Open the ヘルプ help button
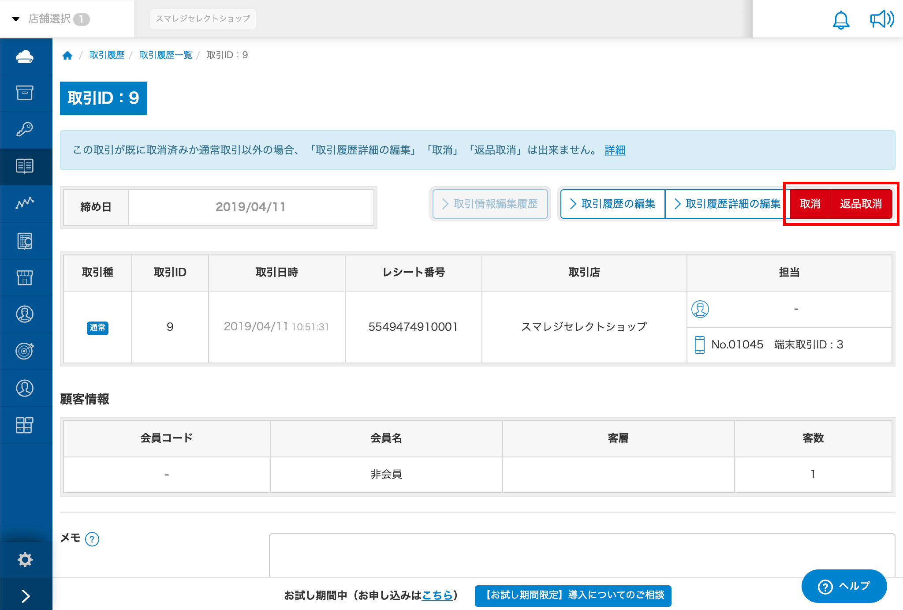 point(844,586)
